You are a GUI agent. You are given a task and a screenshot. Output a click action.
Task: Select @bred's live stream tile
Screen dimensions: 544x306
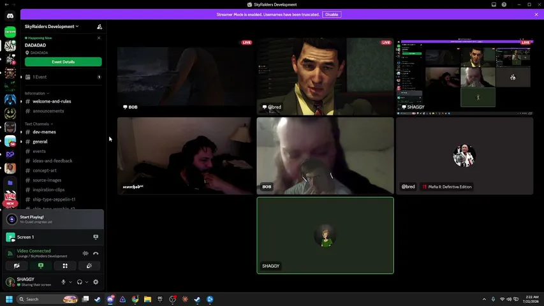click(x=325, y=76)
